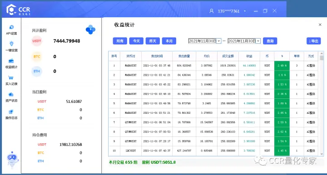The image size is (327, 175).
Task: Sort by 卖出时间 column header
Action: click(x=157, y=56)
